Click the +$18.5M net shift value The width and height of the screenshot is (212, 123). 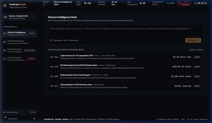tap(181, 67)
